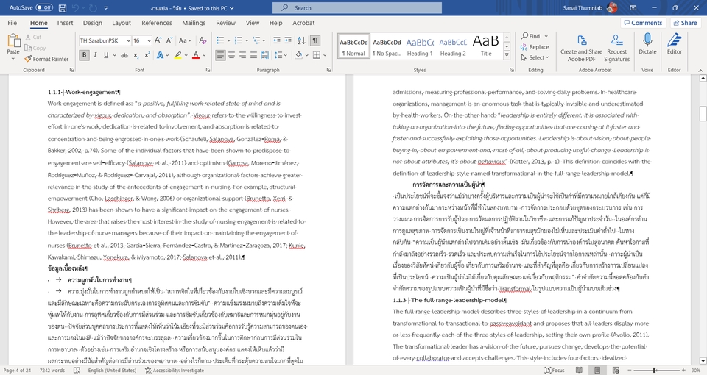Open the Editor pane
707x375 pixels.
pos(675,43)
